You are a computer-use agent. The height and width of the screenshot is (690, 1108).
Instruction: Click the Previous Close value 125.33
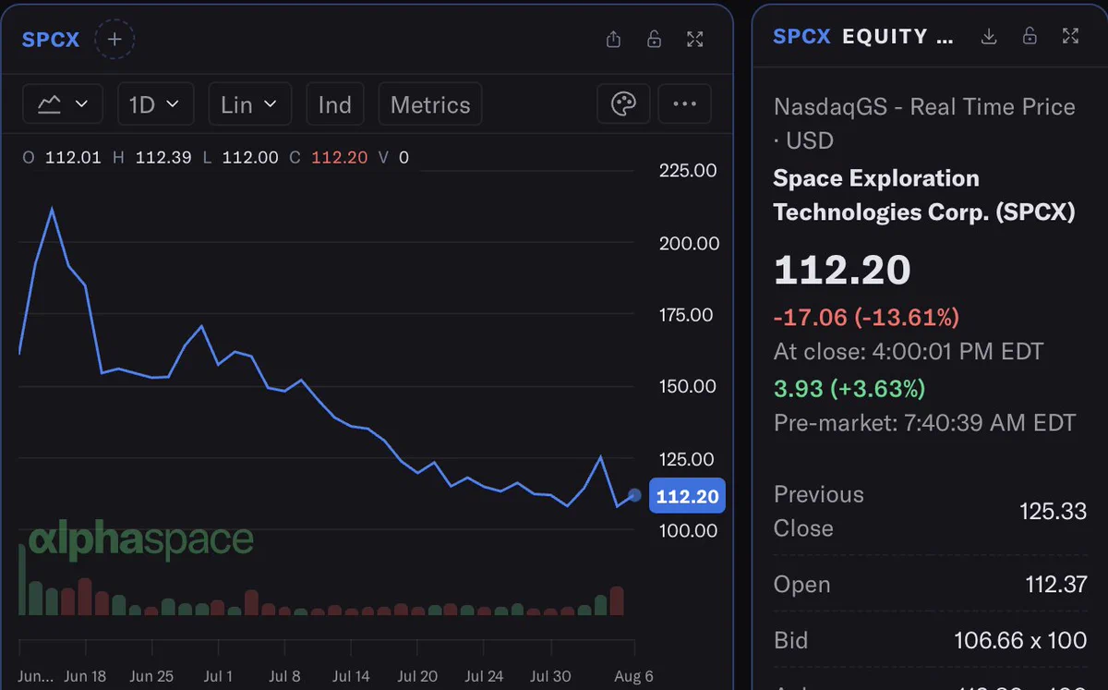pos(1053,511)
